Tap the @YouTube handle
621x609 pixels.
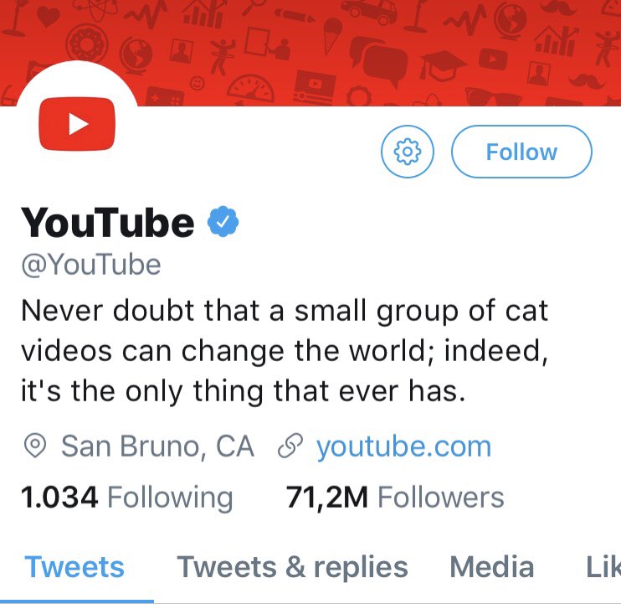coord(91,265)
